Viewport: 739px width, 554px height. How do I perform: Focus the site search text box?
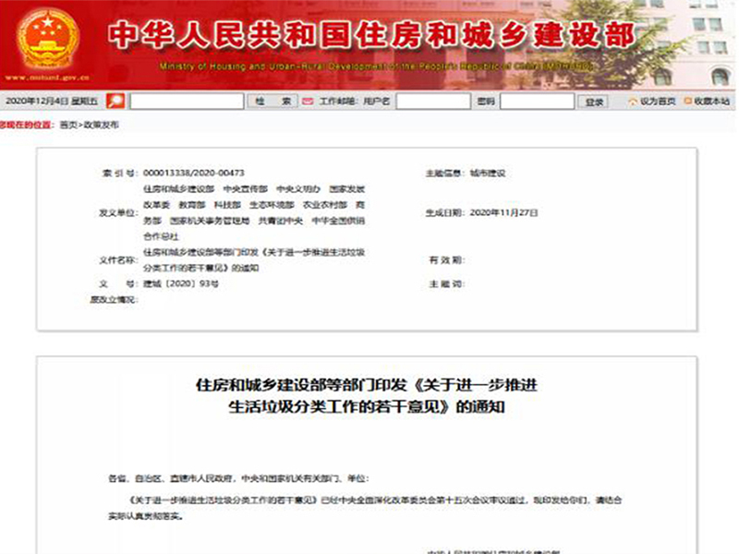point(188,102)
